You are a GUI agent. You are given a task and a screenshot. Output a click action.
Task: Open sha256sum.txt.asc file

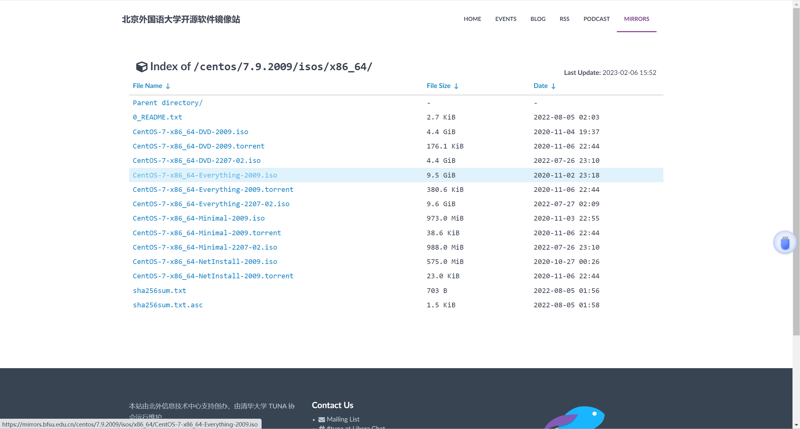[167, 305]
